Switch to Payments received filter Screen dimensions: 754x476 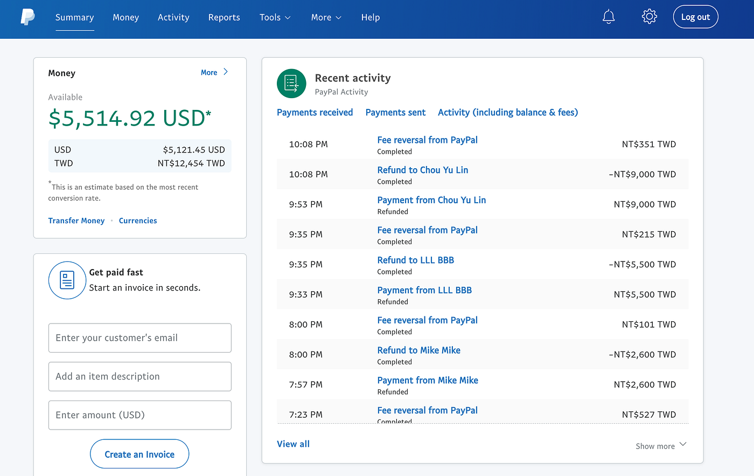[x=315, y=112]
